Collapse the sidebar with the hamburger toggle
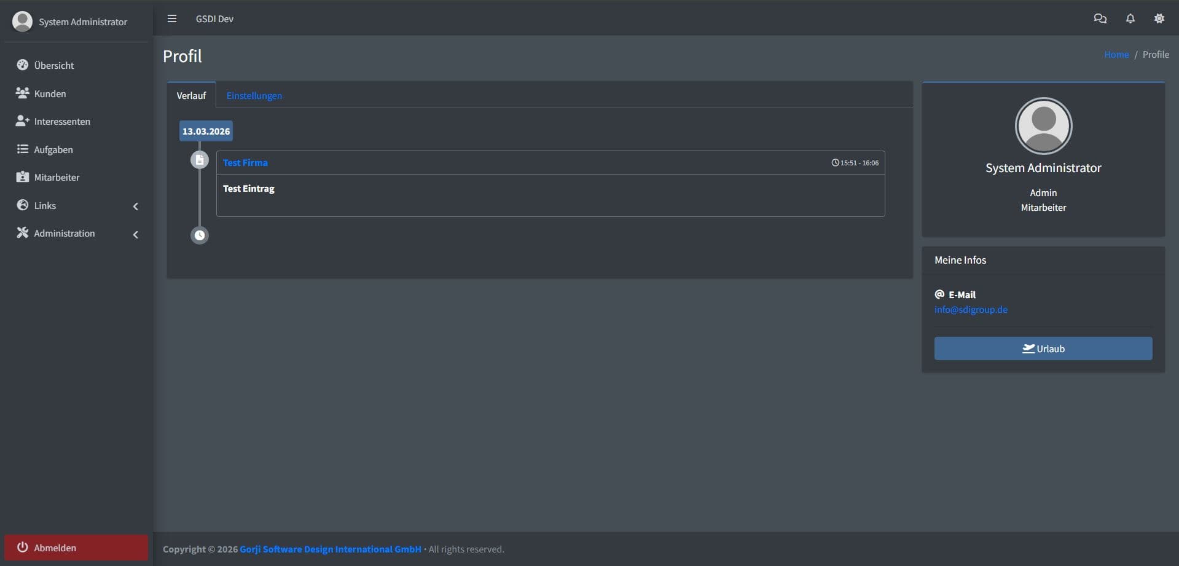1179x566 pixels. (x=172, y=18)
